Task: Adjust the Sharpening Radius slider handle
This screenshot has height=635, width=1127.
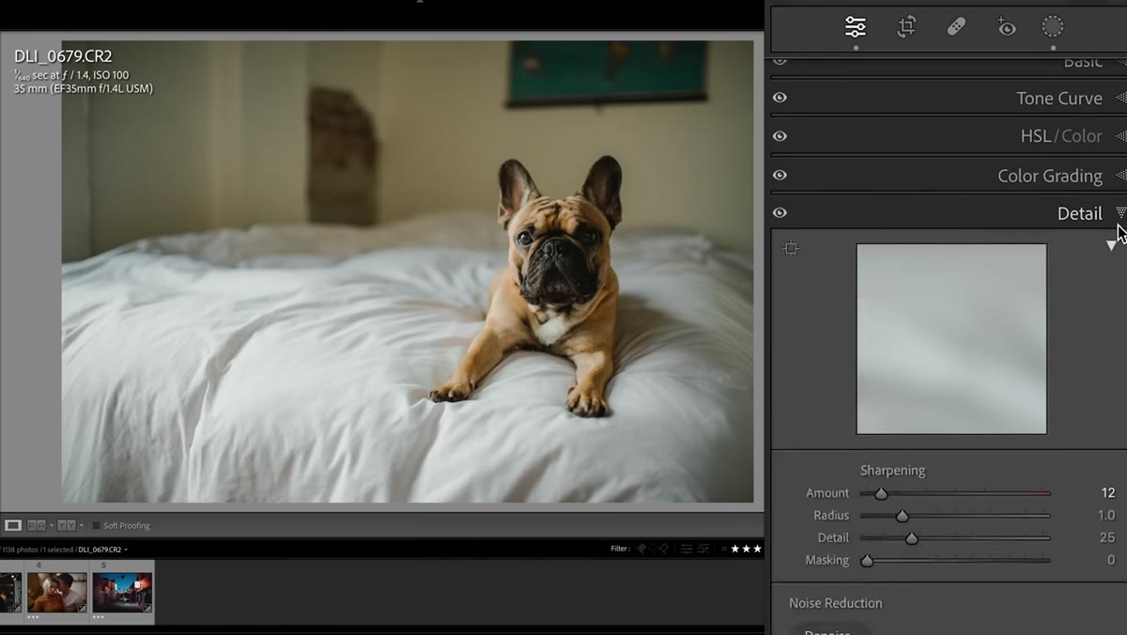Action: [902, 516]
